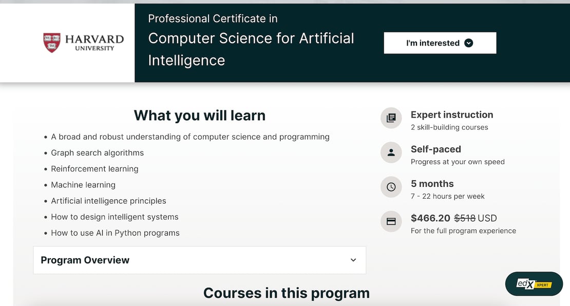Click the Courses in this program heading

point(286,293)
